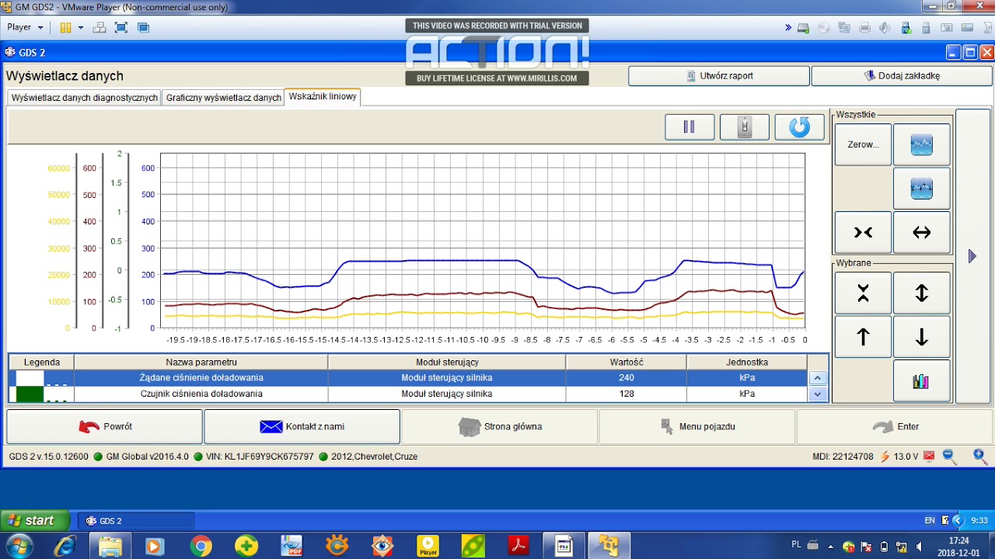The width and height of the screenshot is (995, 559).
Task: Select the Wskaźnik liniowy tab
Action: click(x=323, y=96)
